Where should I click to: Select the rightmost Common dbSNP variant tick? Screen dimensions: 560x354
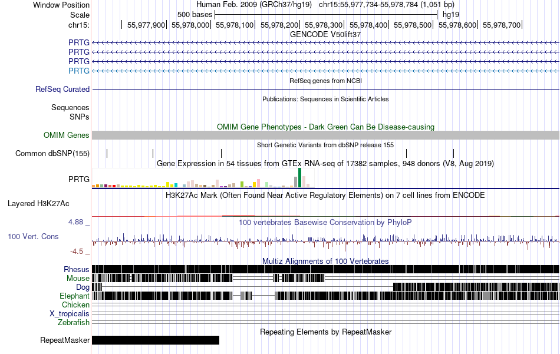[x=453, y=154]
